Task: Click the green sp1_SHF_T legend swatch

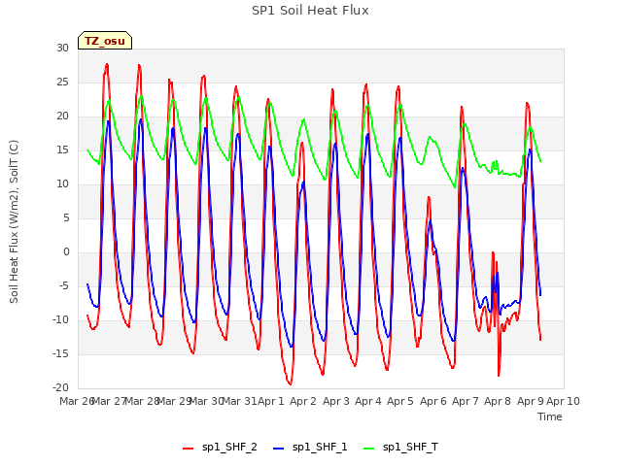Action: point(369,449)
